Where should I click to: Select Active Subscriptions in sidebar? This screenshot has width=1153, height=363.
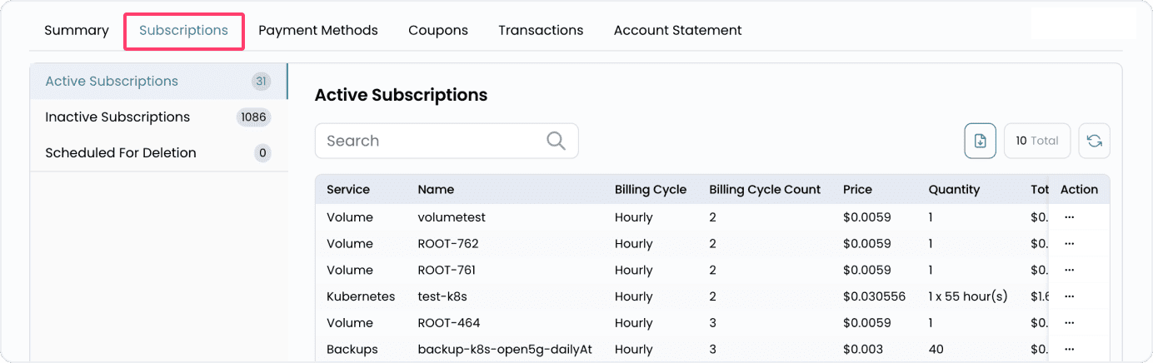158,82
